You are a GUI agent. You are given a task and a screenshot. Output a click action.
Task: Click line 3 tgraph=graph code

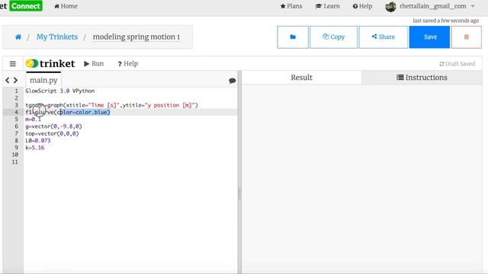click(x=112, y=105)
